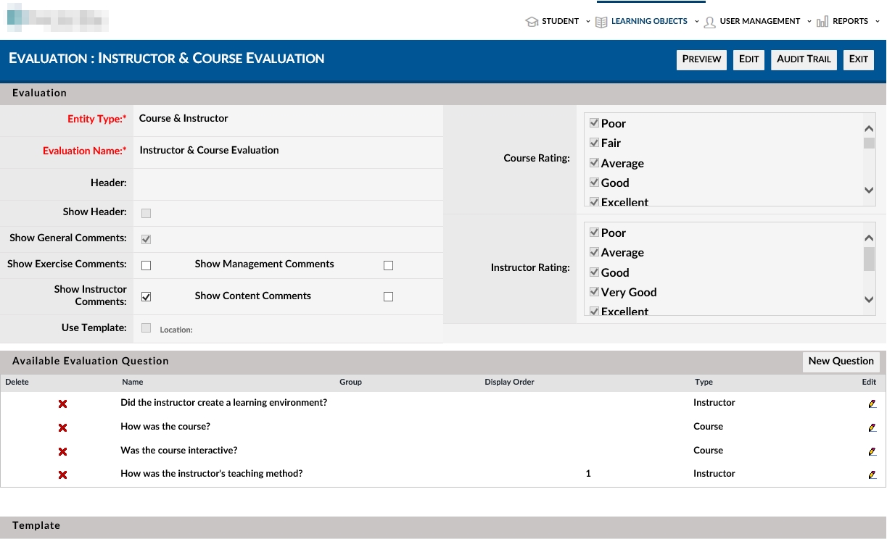Click the Instructor Rating scrollbar thumb
The image size is (887, 539).
869,259
